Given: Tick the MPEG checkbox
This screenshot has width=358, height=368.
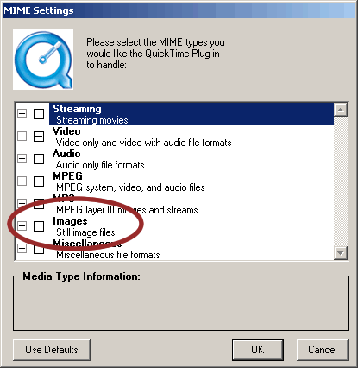Looking at the screenshot, I should tap(39, 181).
